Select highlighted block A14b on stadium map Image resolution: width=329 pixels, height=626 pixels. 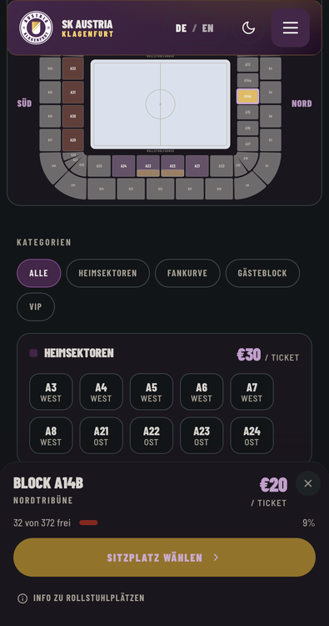pyautogui.click(x=247, y=97)
